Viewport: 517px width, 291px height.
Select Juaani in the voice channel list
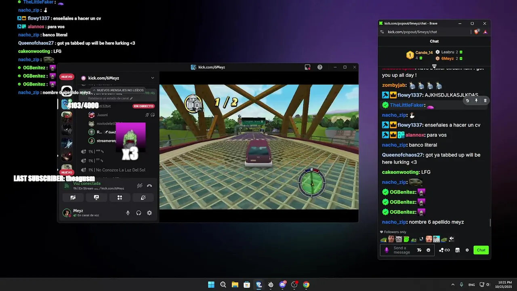click(103, 115)
